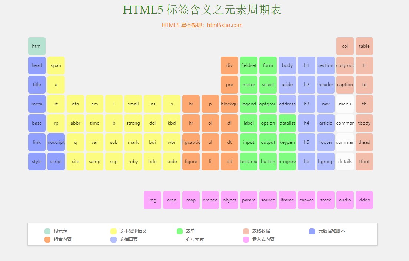Select the menu tile

coord(345,104)
